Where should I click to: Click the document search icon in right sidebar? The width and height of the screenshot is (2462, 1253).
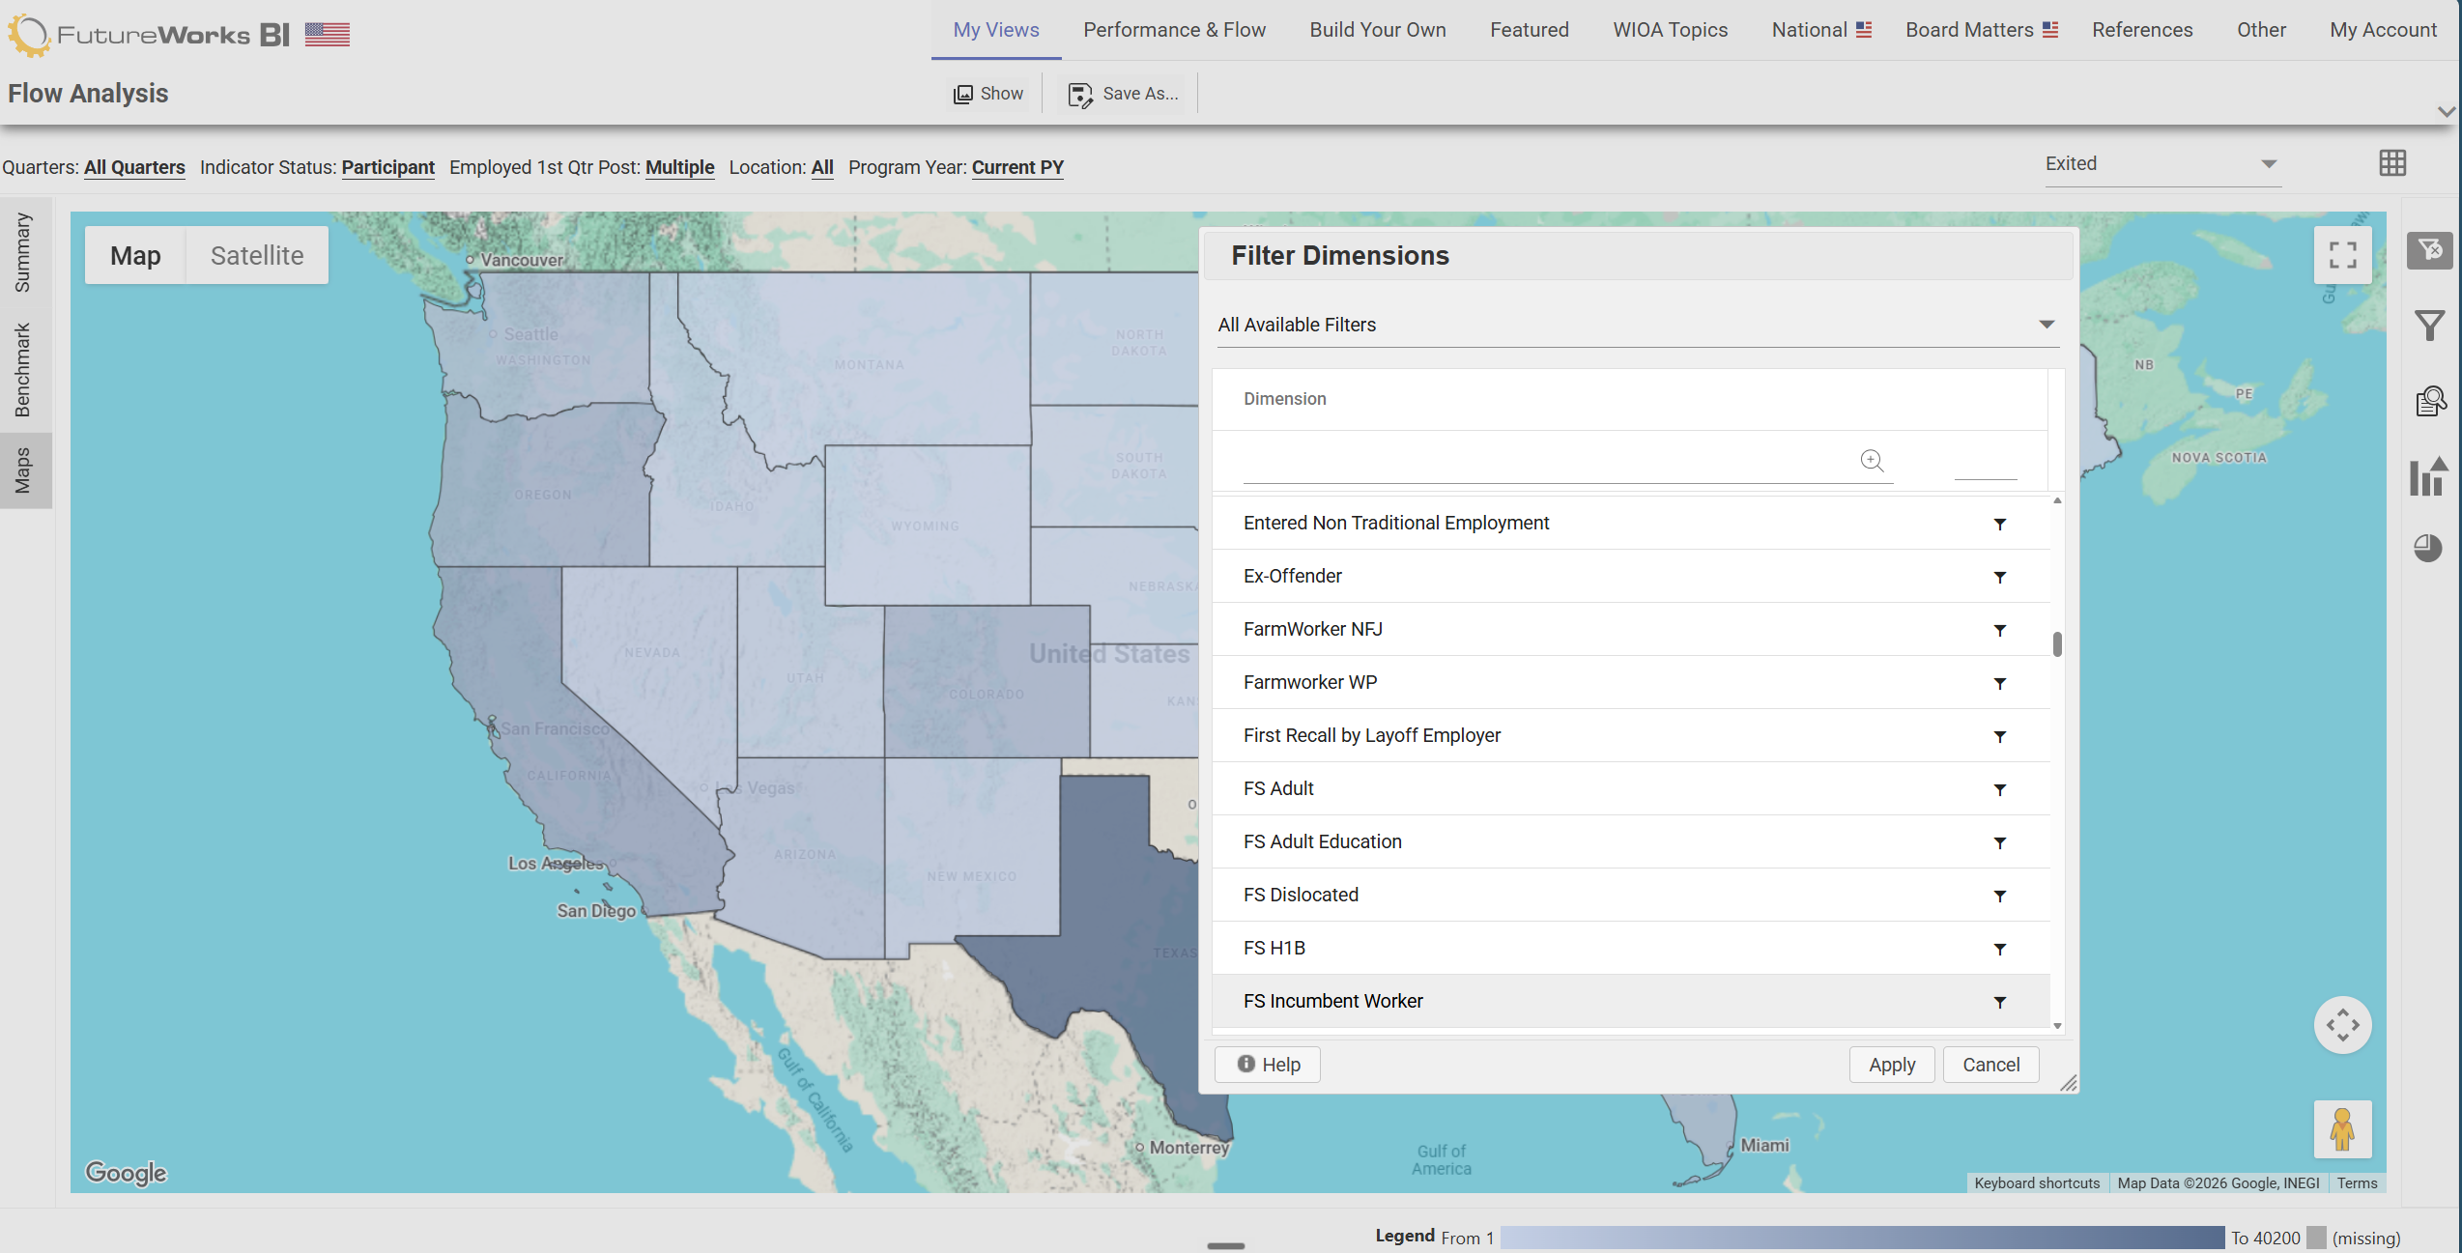click(x=2430, y=400)
